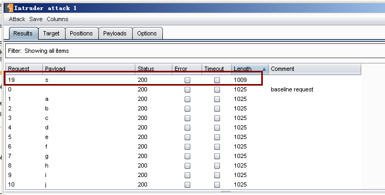Click the 'baseline request' comment
The height and width of the screenshot is (195, 385).
(x=292, y=89)
